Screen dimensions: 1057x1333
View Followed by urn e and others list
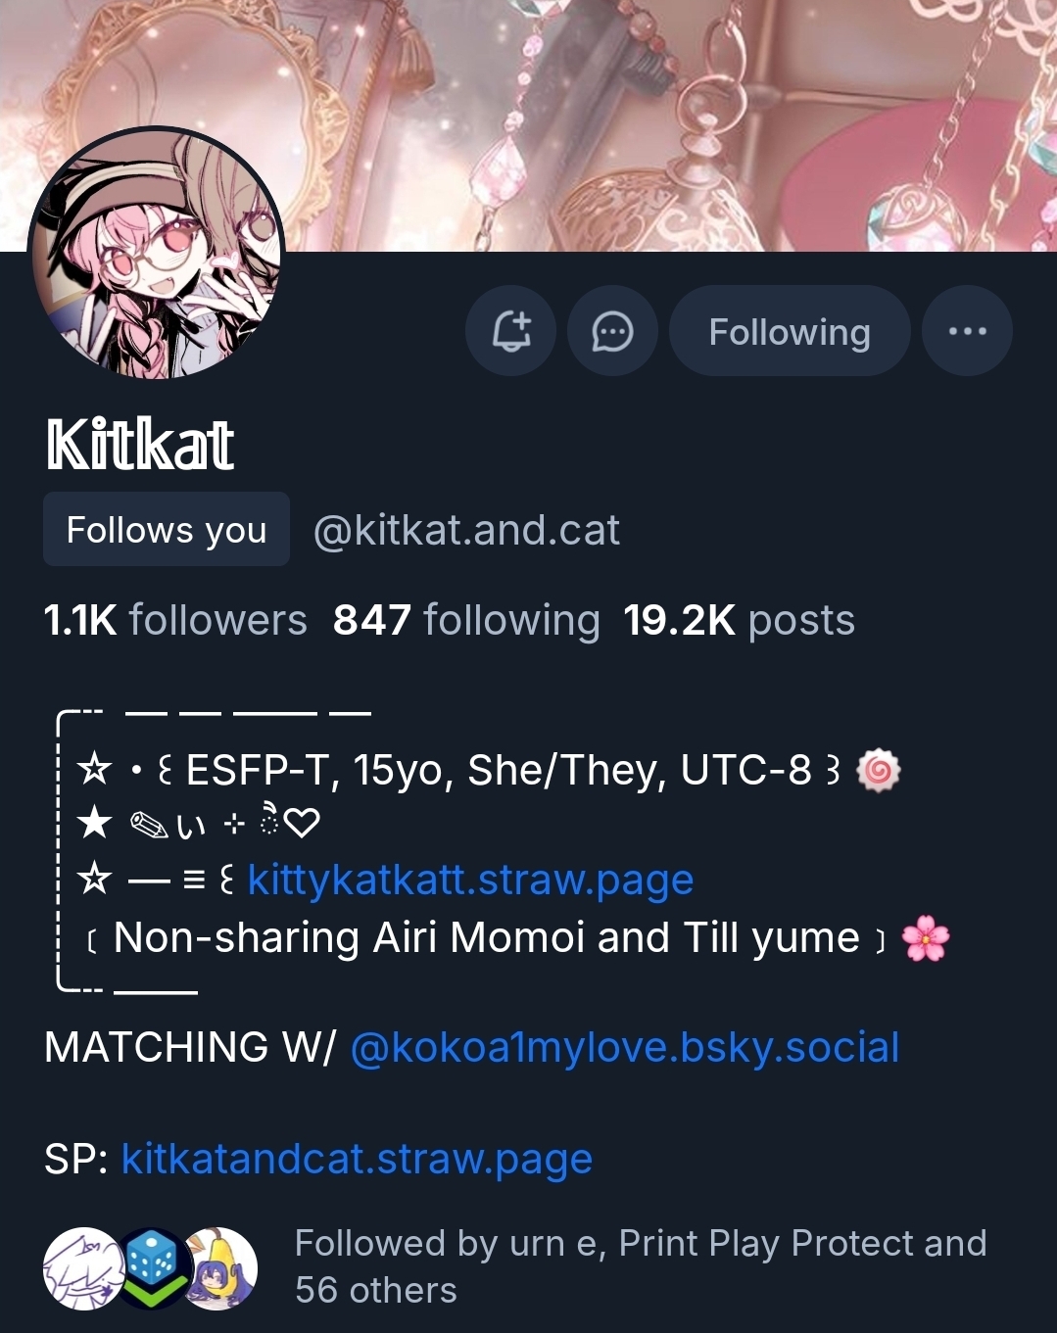click(x=641, y=1266)
